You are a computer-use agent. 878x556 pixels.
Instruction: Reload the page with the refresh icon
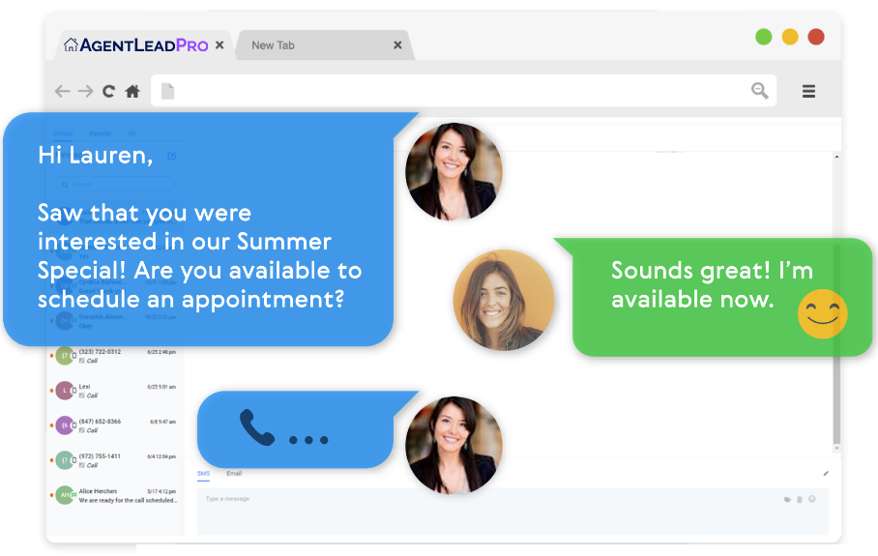[108, 91]
